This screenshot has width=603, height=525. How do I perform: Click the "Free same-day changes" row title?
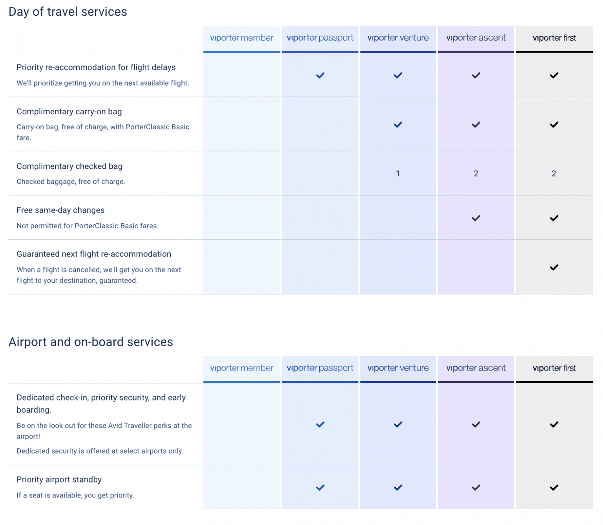(x=60, y=210)
